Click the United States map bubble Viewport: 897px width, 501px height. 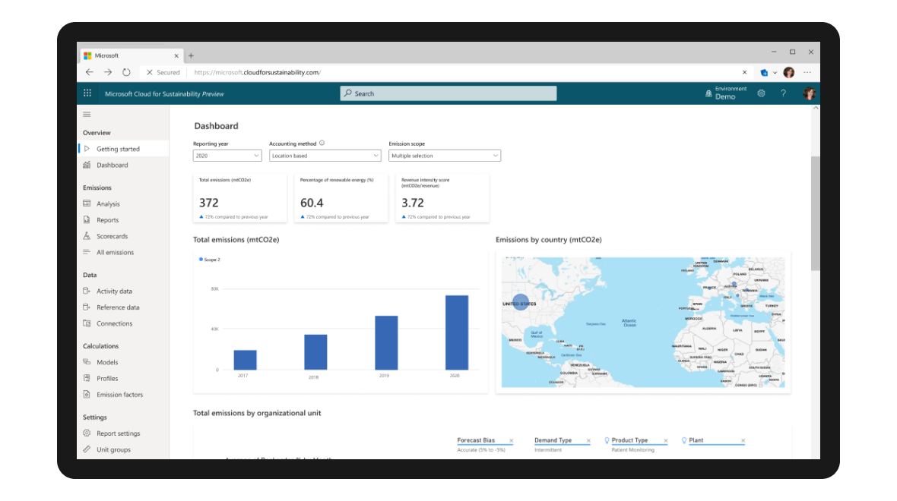point(521,302)
